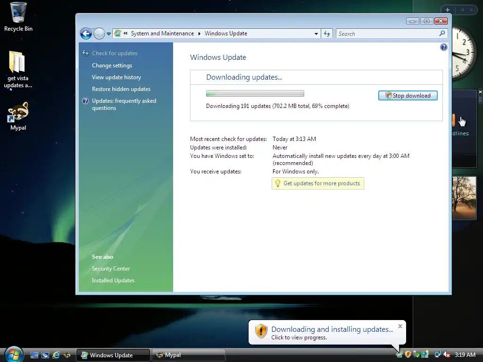Open Security Center link
The image size is (483, 362).
coord(110,269)
